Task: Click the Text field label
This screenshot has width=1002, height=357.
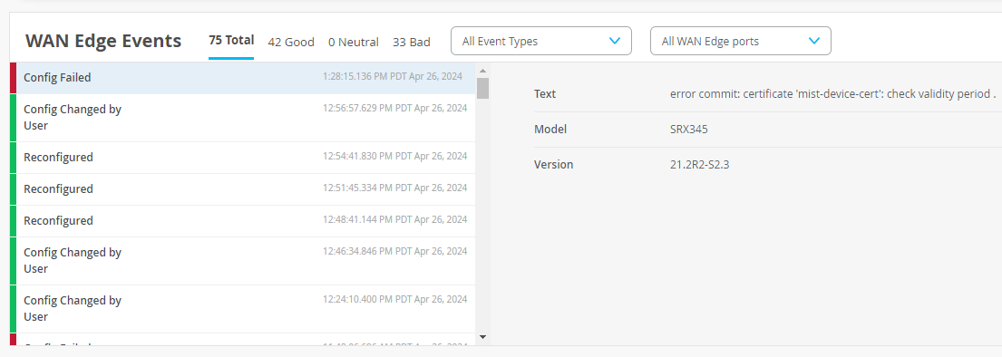Action: tap(545, 94)
